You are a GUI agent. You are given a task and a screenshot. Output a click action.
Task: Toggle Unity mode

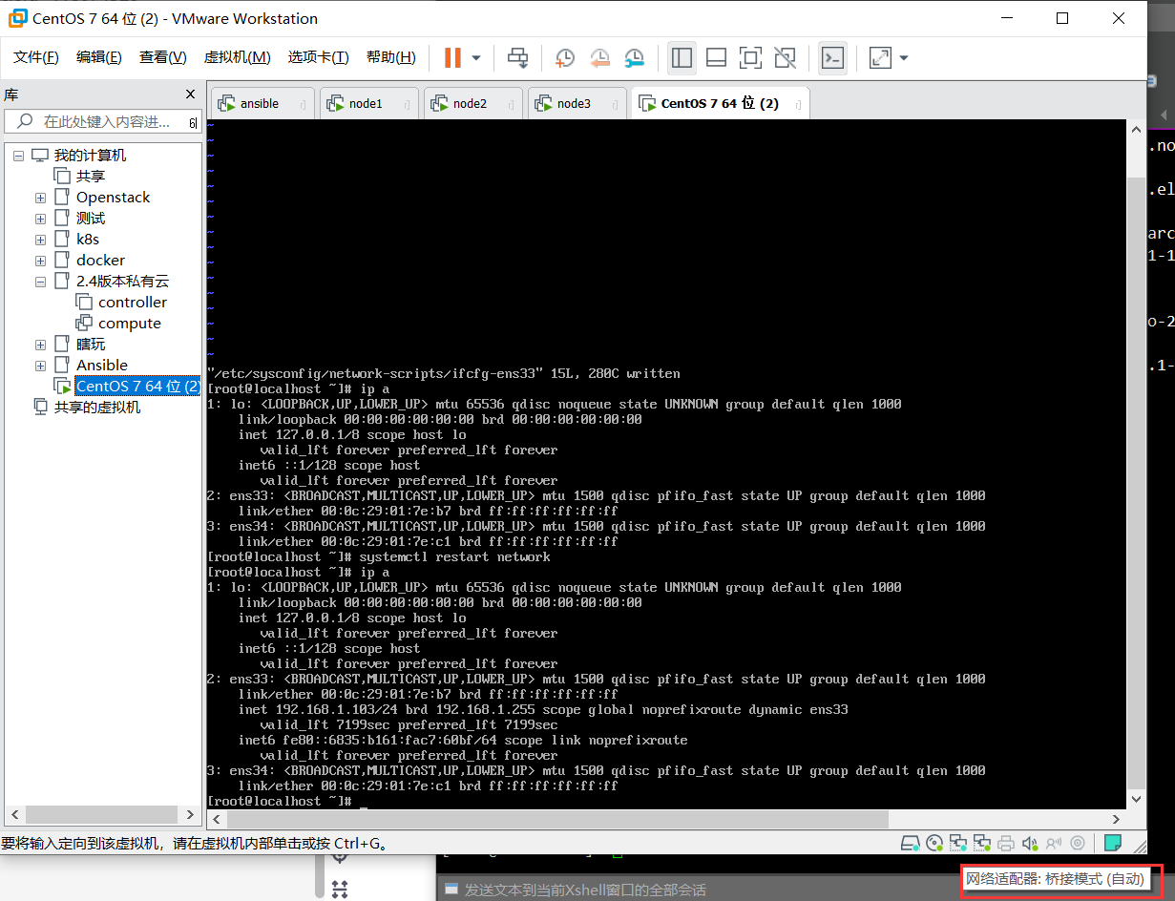coord(785,57)
